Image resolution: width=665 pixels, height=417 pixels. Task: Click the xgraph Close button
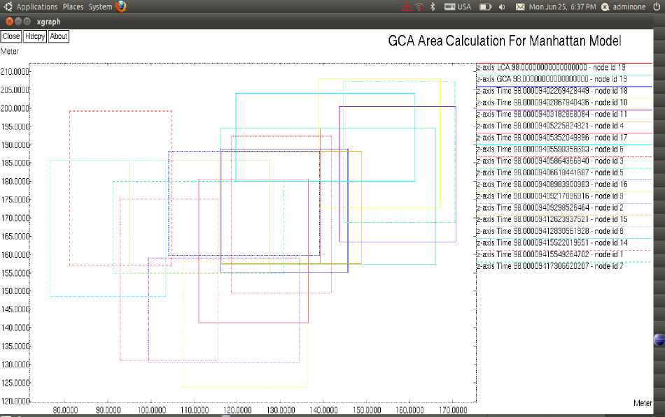click(x=11, y=36)
